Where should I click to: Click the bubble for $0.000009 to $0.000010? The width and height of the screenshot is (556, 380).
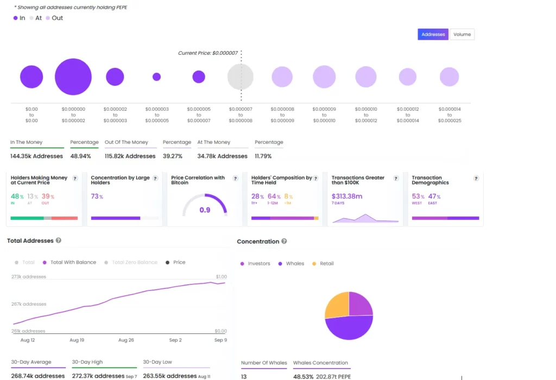click(324, 77)
